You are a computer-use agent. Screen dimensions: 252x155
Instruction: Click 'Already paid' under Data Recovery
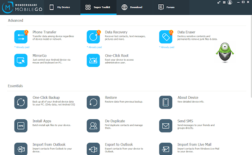point(94,47)
